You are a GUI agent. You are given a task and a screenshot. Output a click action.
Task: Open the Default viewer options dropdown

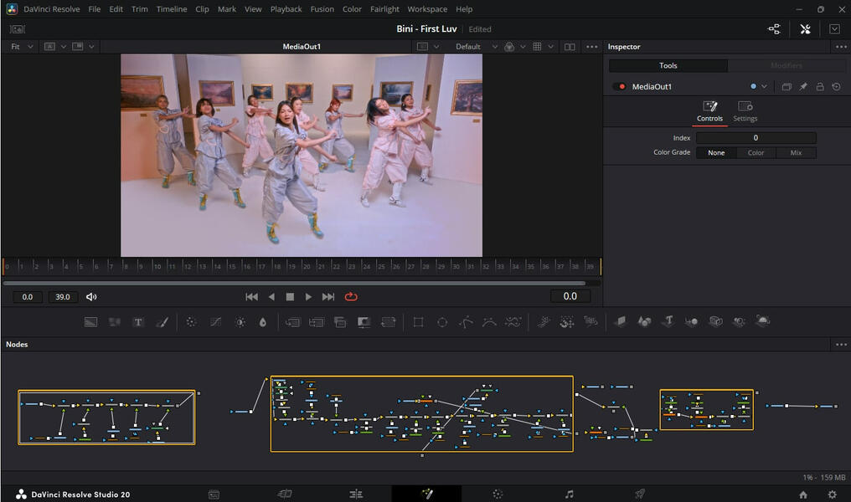pyautogui.click(x=474, y=46)
